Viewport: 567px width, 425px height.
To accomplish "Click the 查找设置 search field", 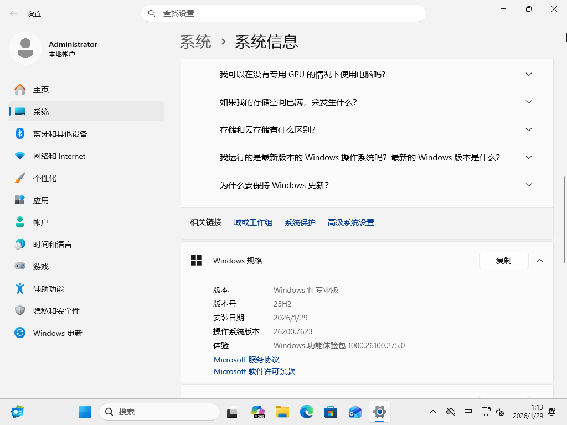I will point(283,13).
